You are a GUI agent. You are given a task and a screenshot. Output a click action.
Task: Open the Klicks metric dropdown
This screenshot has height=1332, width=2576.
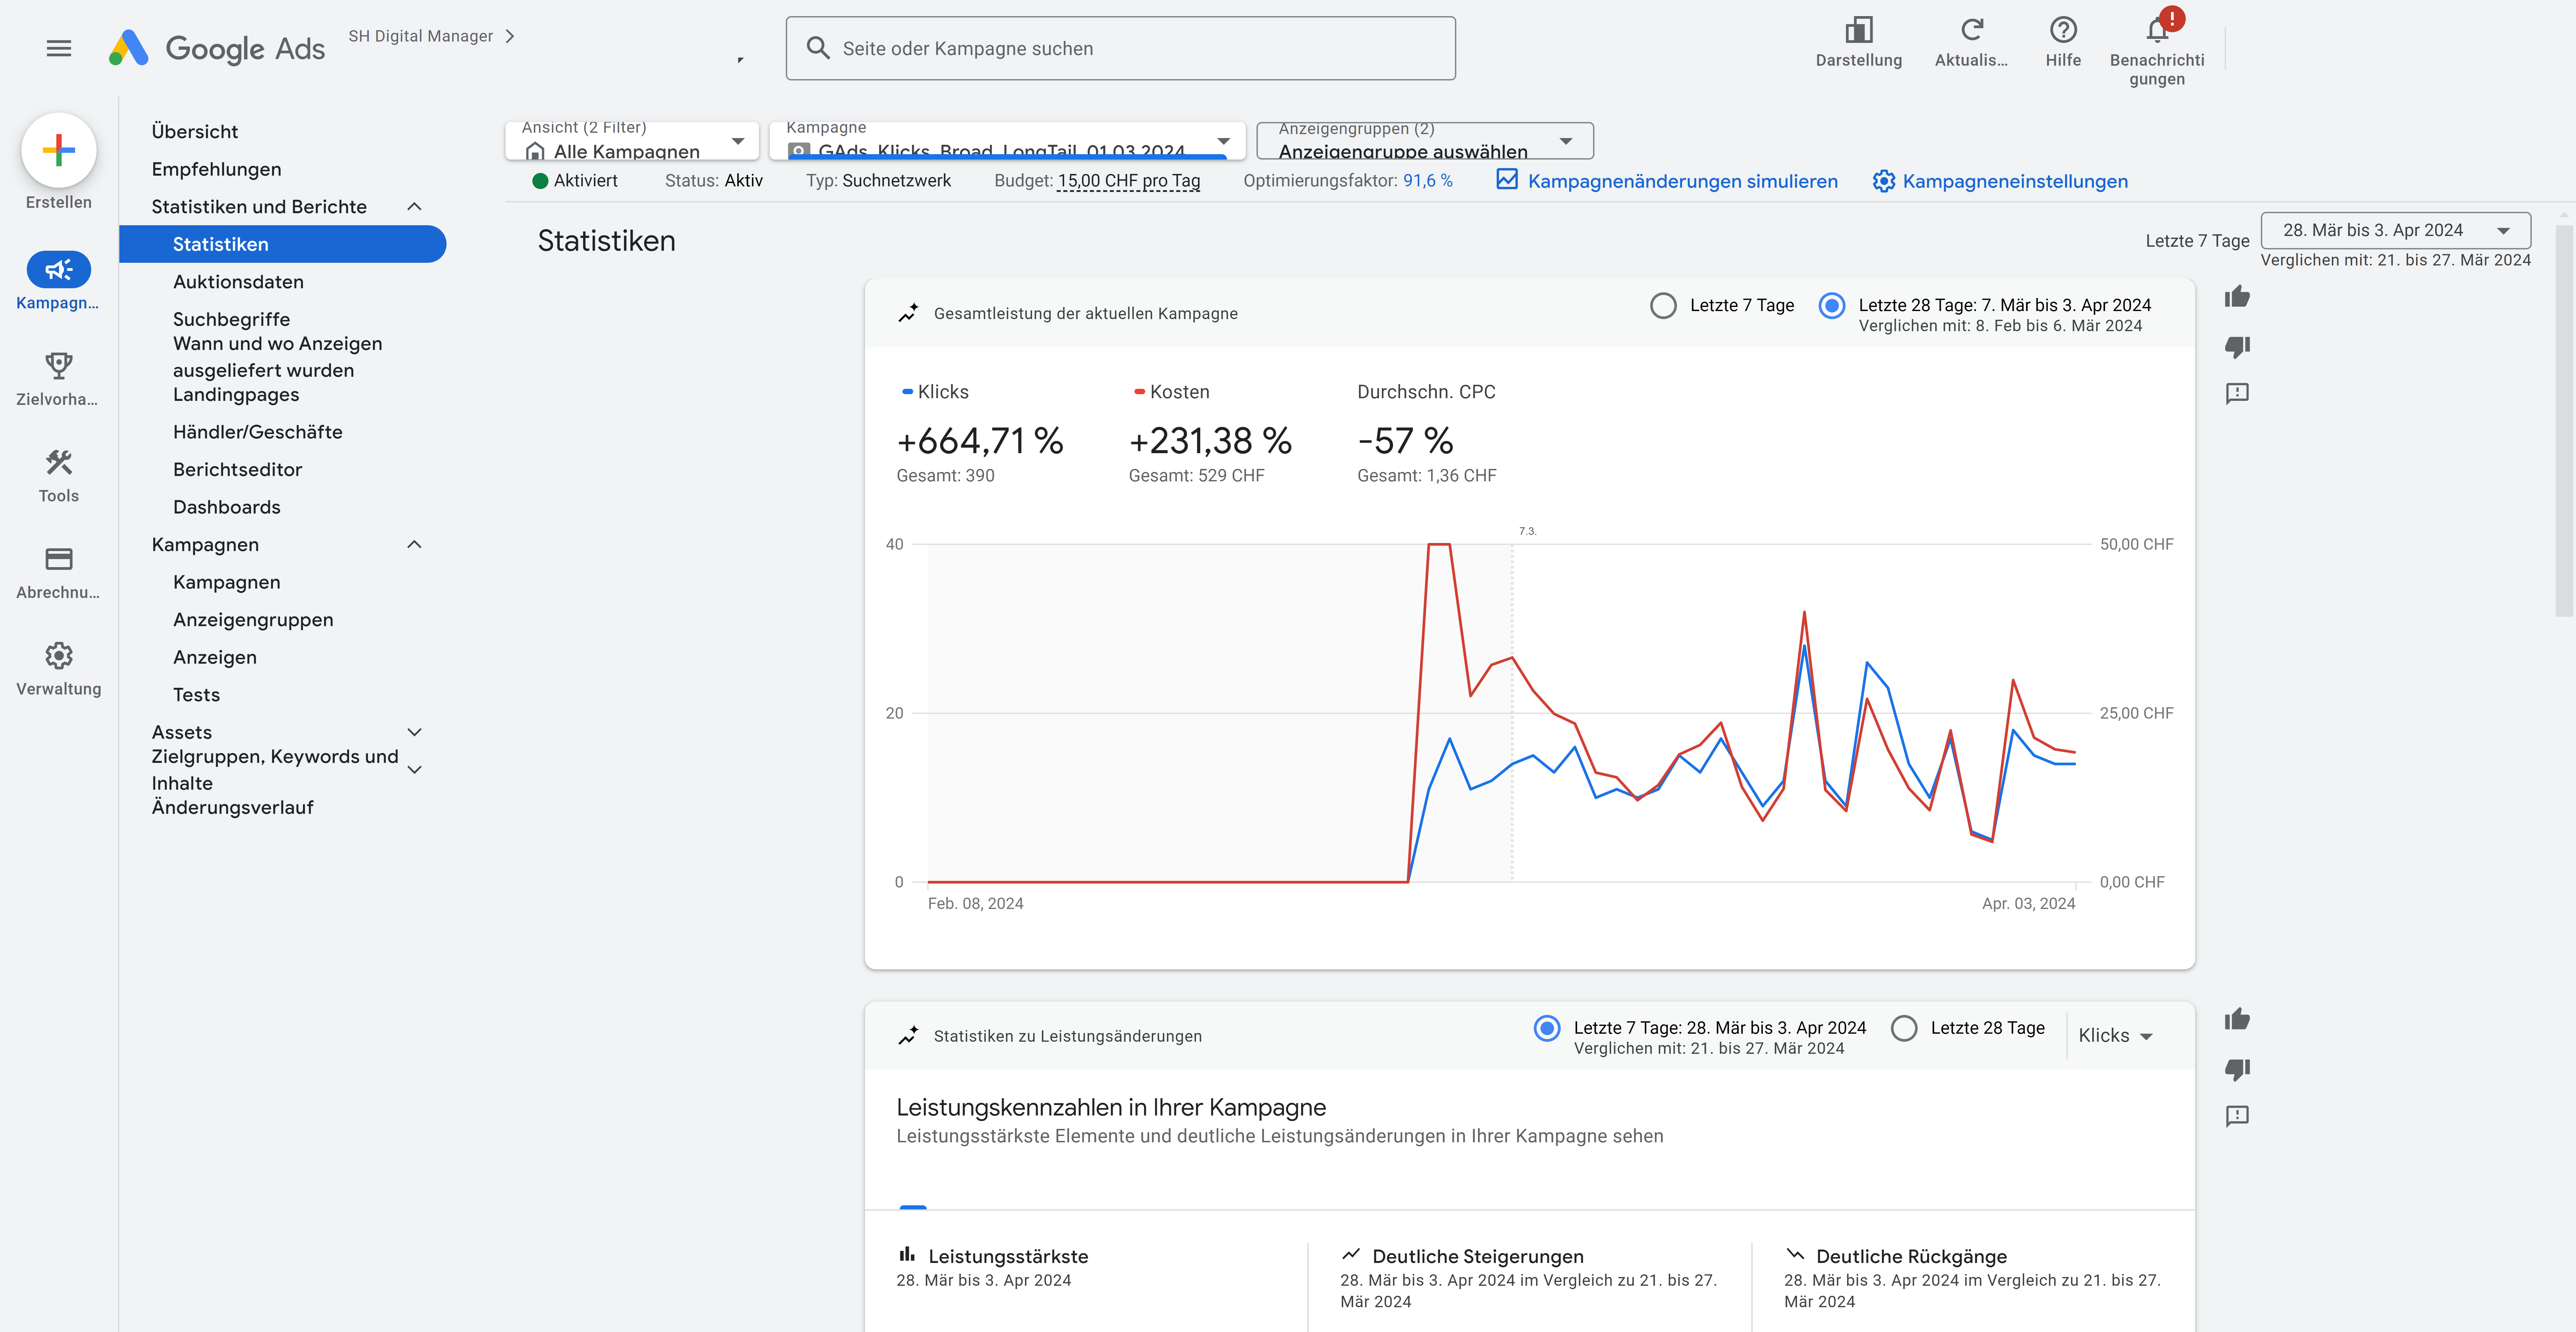(2115, 1036)
